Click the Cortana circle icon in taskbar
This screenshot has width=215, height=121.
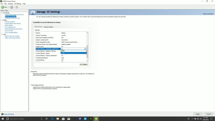pos(7,119)
